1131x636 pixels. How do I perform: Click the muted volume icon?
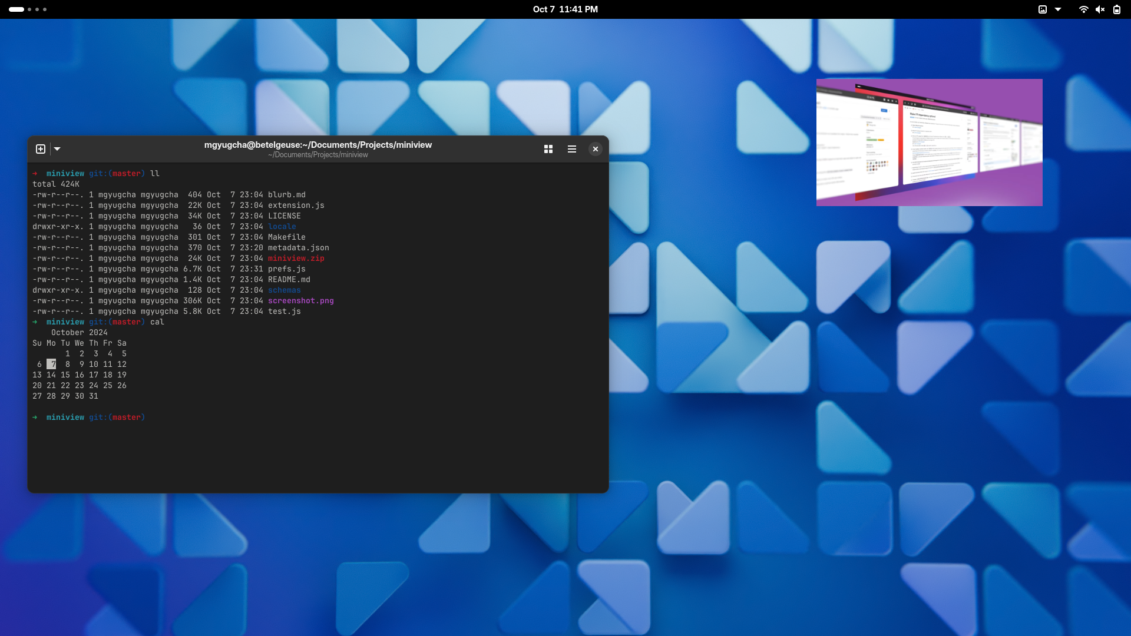tap(1100, 9)
